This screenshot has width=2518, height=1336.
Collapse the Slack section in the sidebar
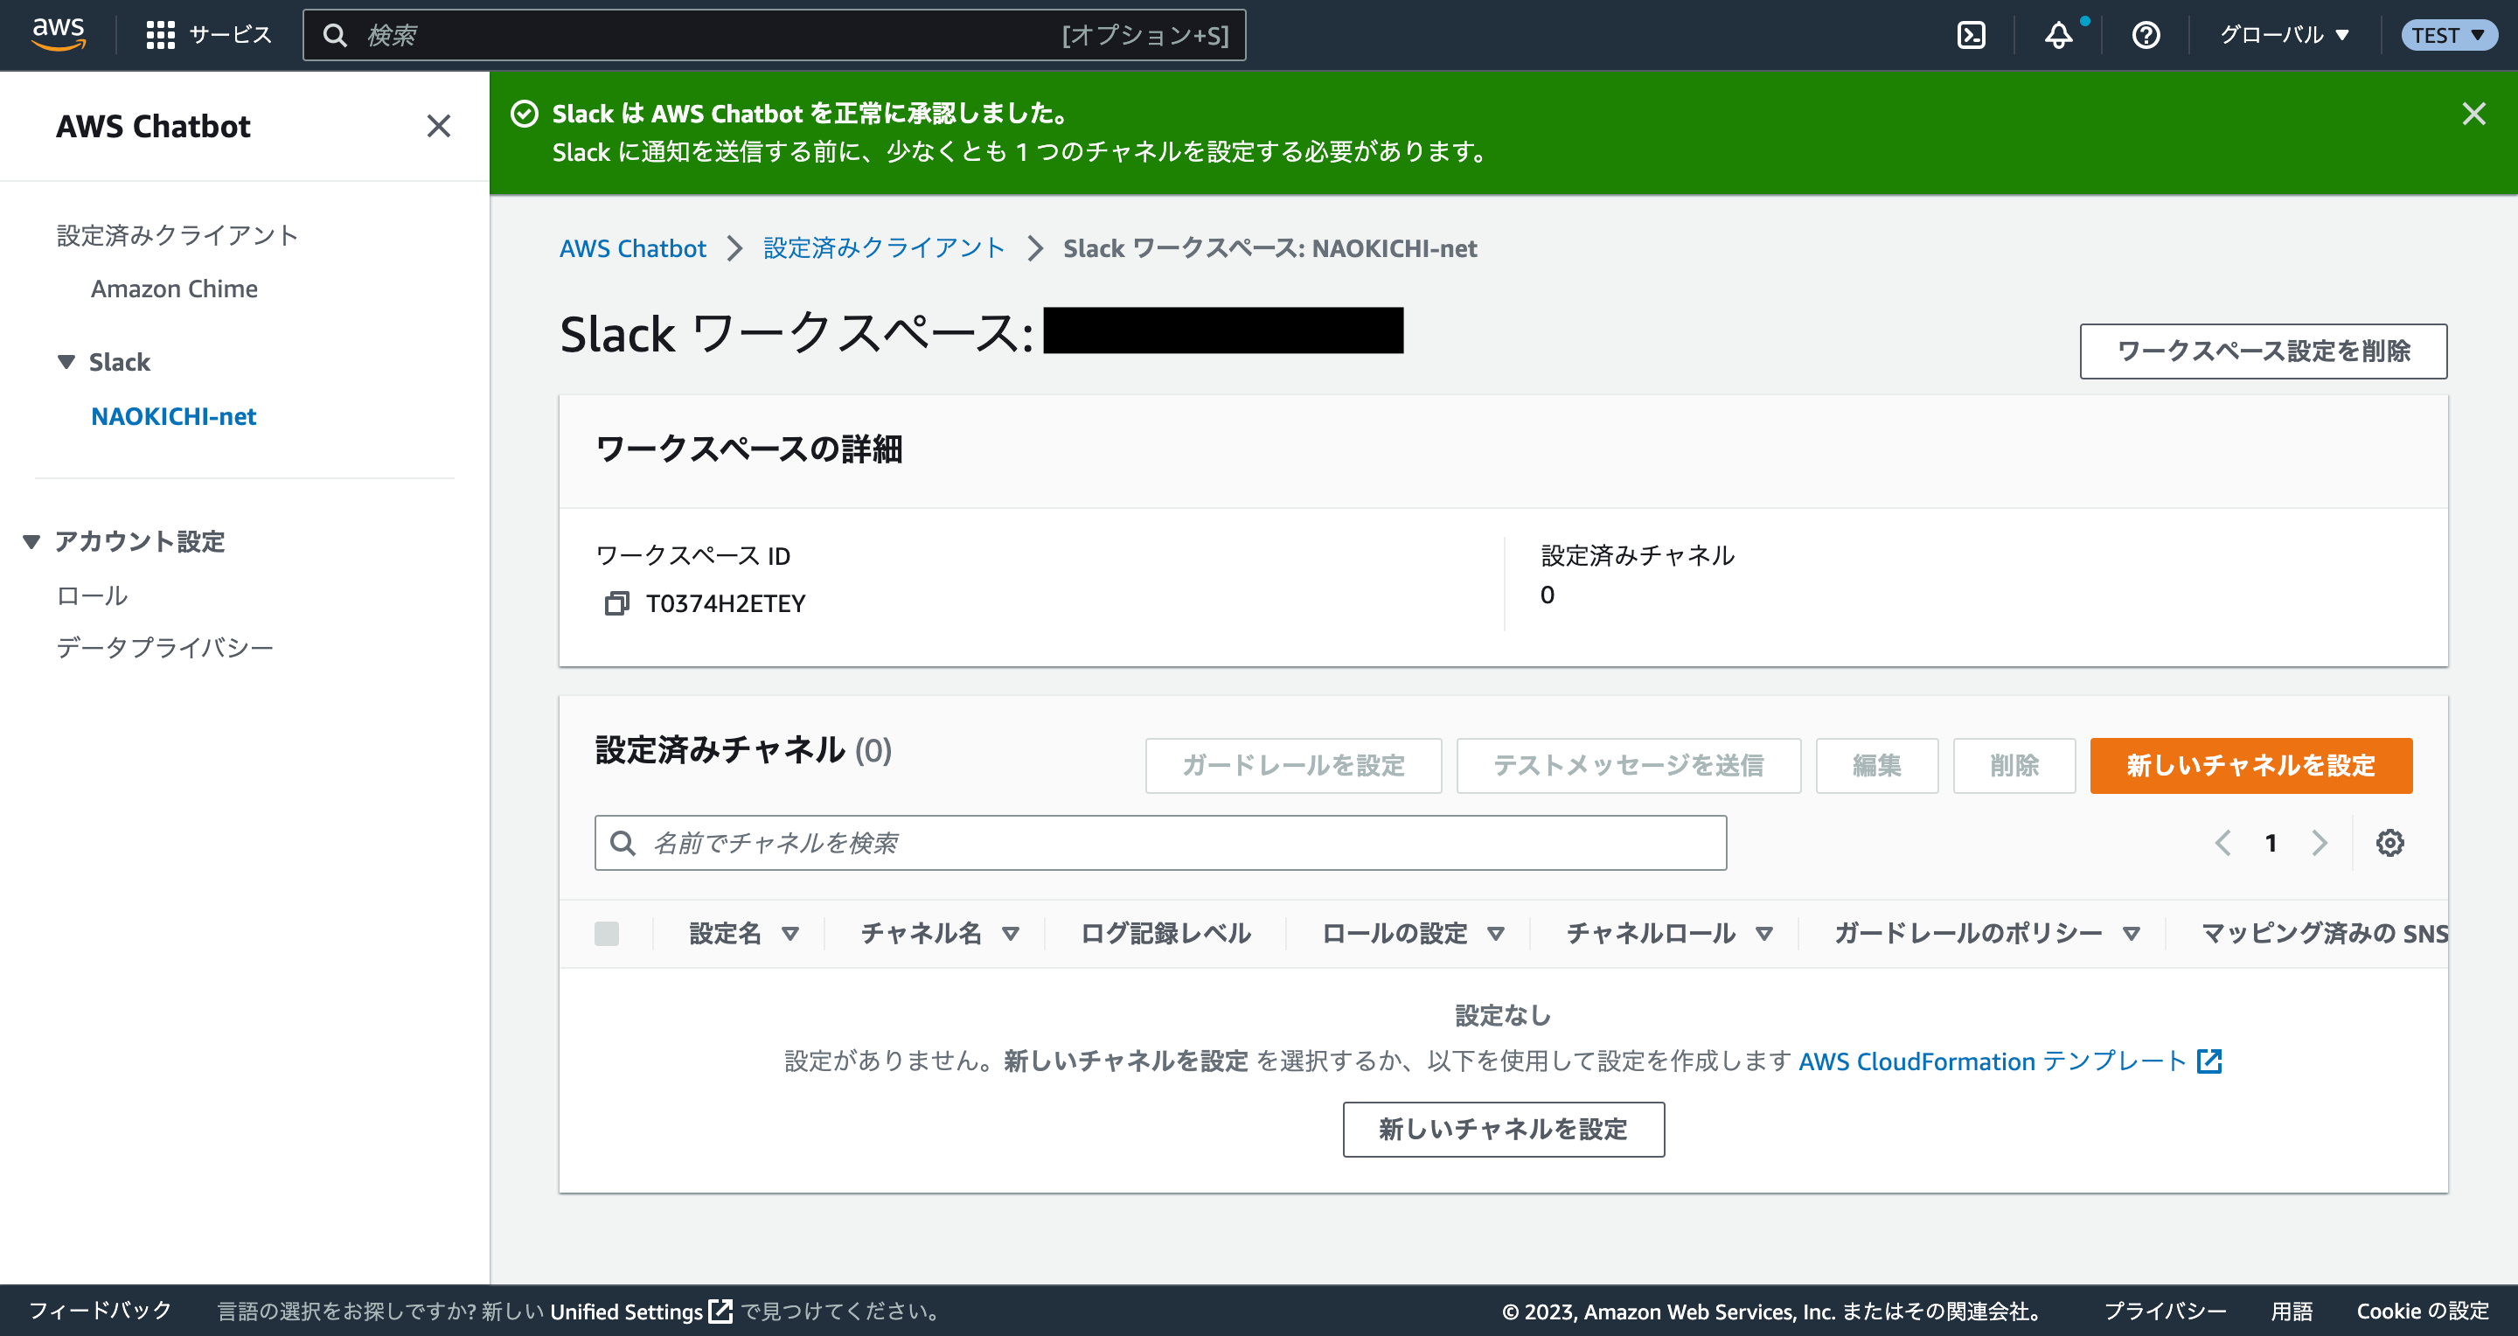tap(66, 362)
